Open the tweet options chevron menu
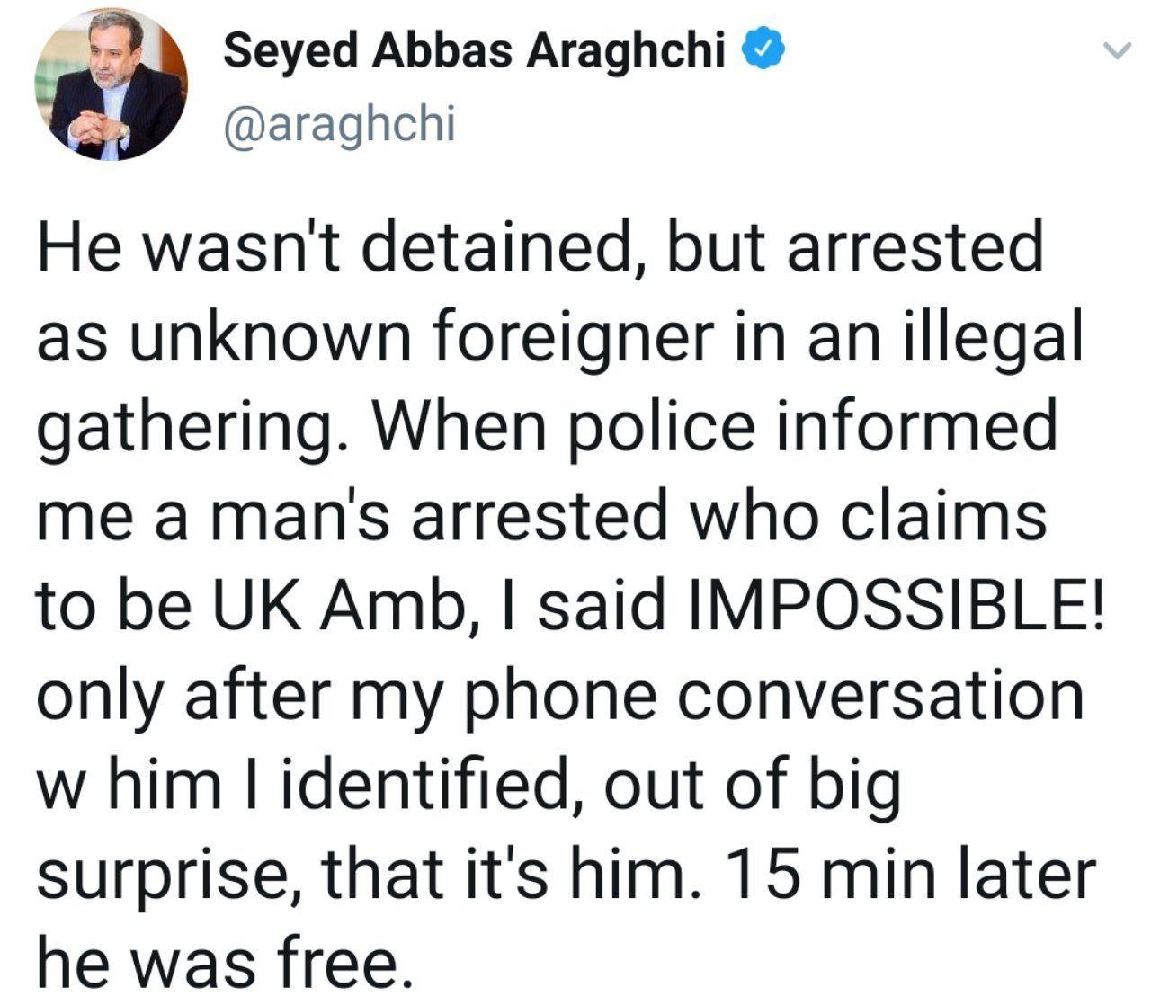The width and height of the screenshot is (1151, 1005). click(1115, 53)
